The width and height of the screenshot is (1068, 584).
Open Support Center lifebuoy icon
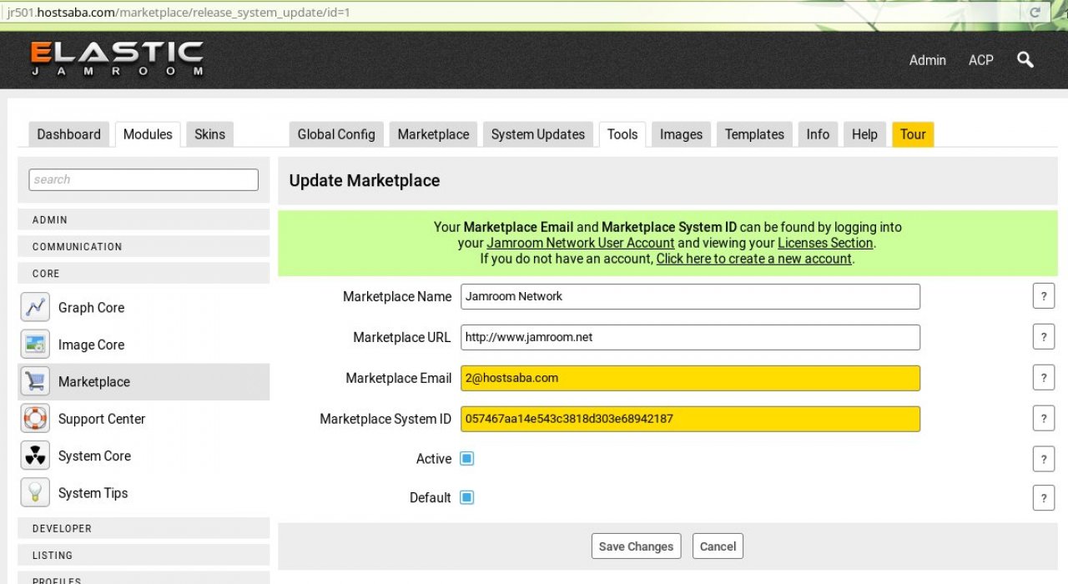click(35, 419)
